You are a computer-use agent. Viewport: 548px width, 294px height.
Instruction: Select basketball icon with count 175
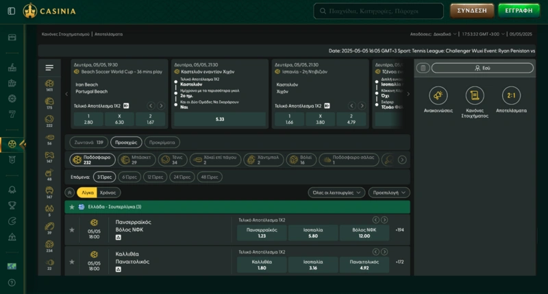pyautogui.click(x=49, y=103)
